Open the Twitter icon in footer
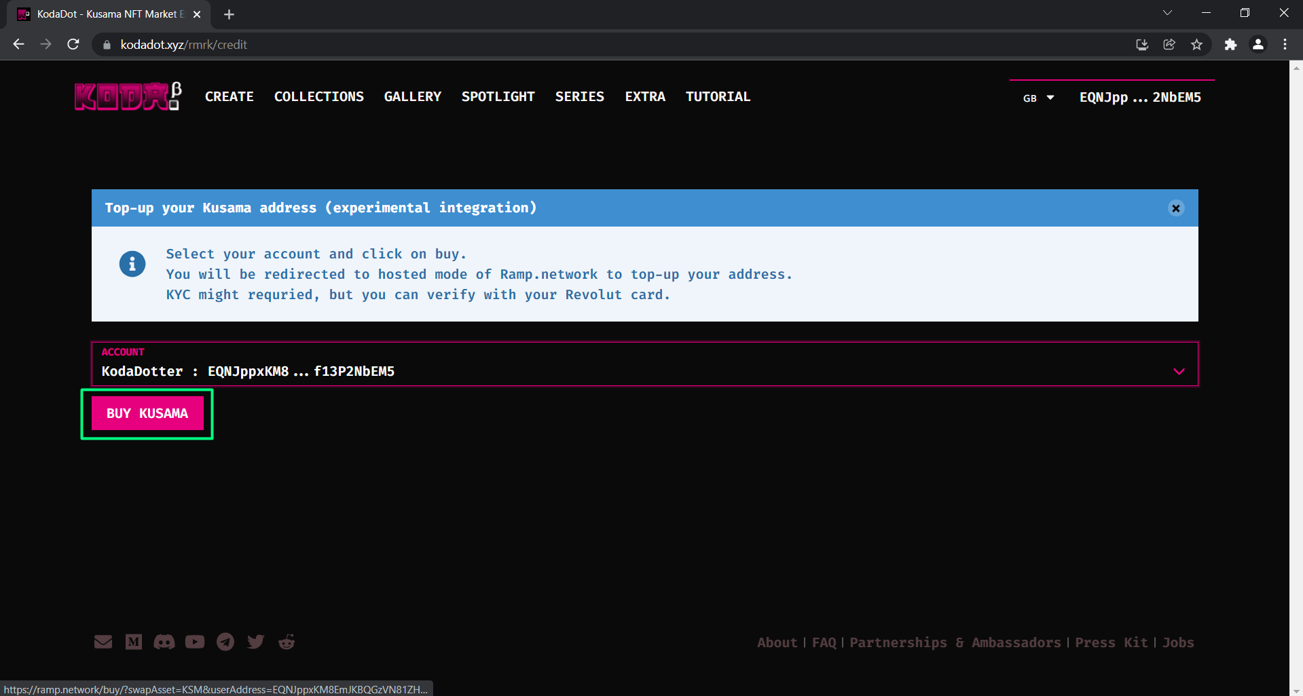The width and height of the screenshot is (1303, 696). tap(256, 642)
